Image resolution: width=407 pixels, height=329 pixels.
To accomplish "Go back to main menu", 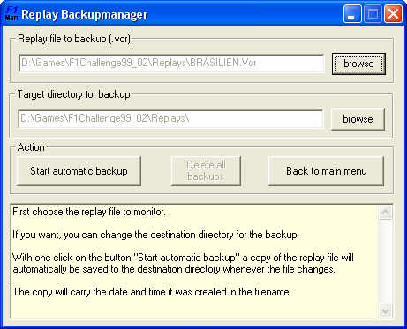I will pos(327,171).
